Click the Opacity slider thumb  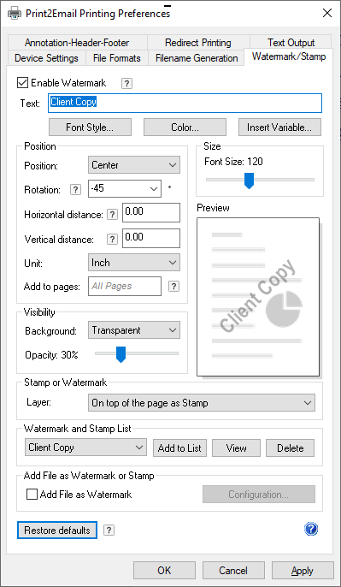(x=121, y=354)
